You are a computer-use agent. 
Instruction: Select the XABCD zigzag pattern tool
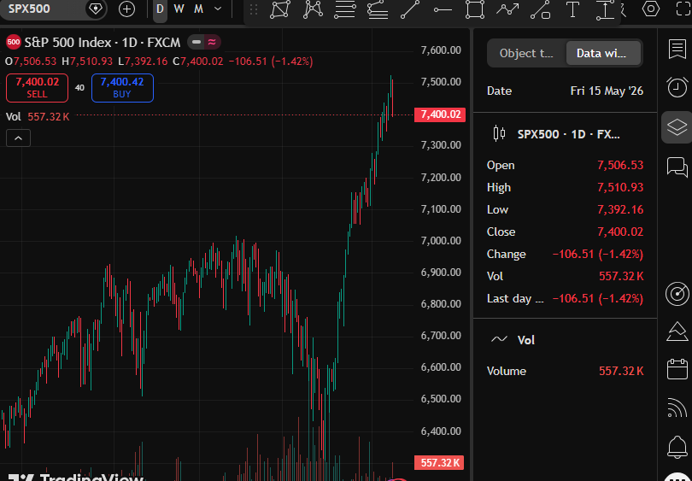click(313, 9)
